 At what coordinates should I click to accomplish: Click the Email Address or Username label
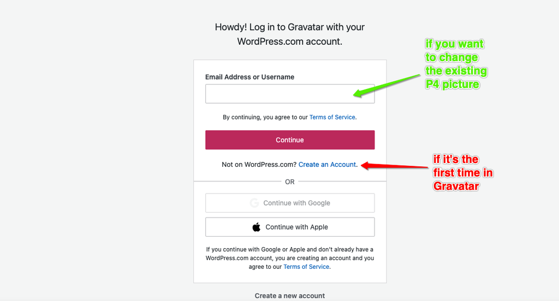249,77
